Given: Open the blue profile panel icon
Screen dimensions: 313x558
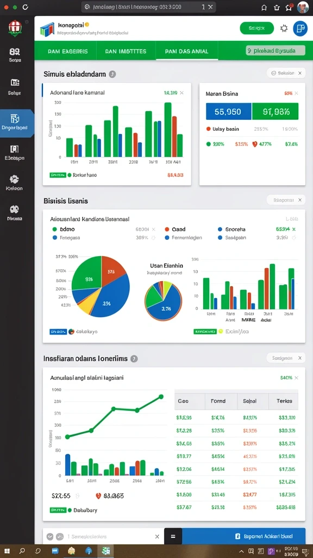Looking at the screenshot, I should 300,28.
